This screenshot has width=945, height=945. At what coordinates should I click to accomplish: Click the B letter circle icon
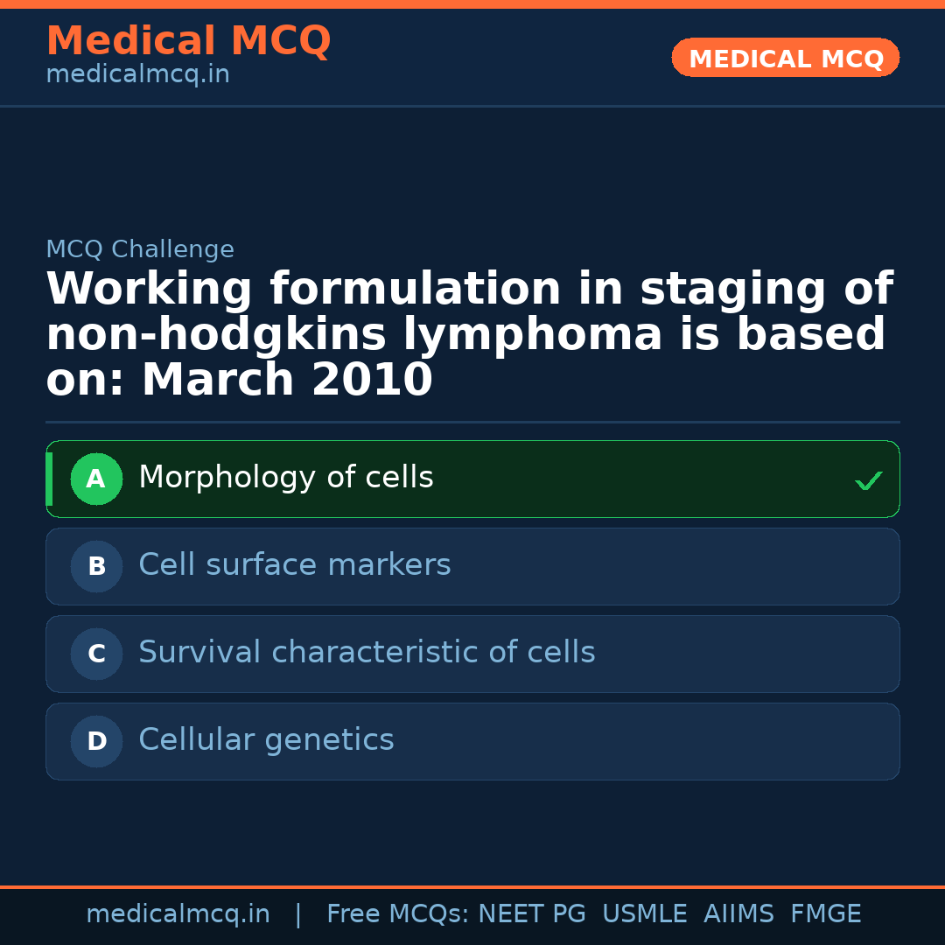coord(96,567)
